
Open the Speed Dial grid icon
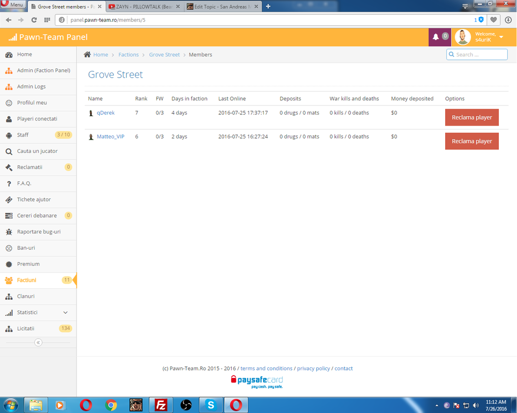point(47,20)
